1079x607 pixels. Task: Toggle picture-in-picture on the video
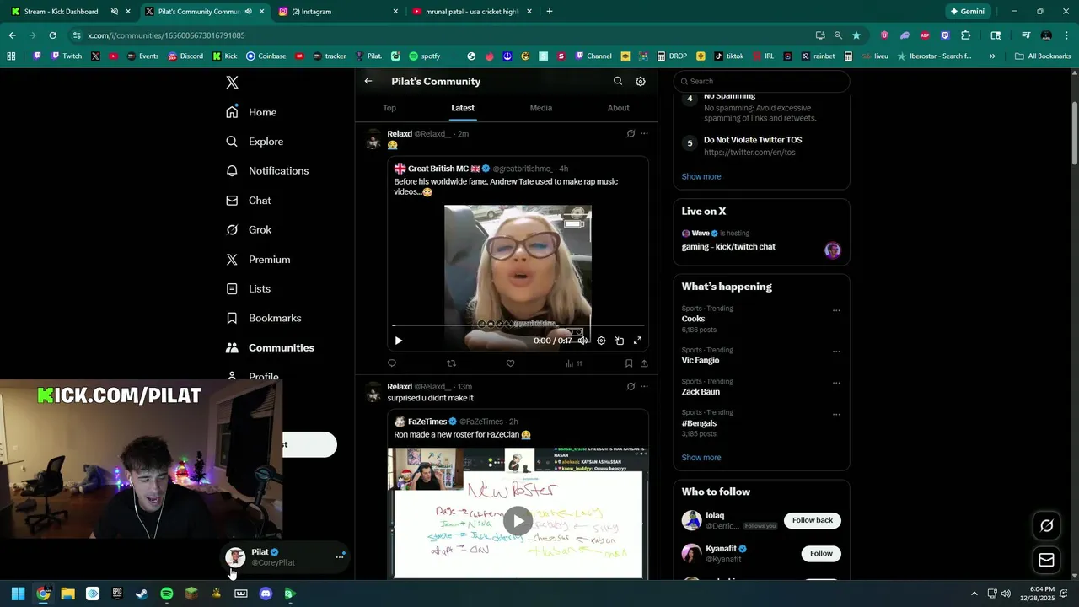[x=620, y=341]
